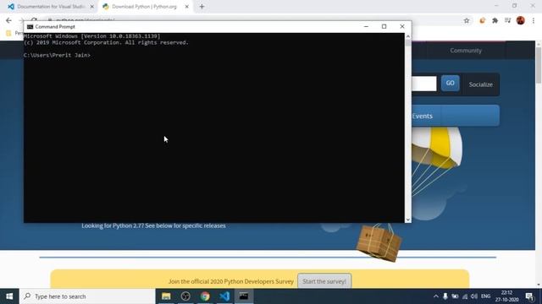
Task: Close the Download Python tab
Action: [186, 7]
